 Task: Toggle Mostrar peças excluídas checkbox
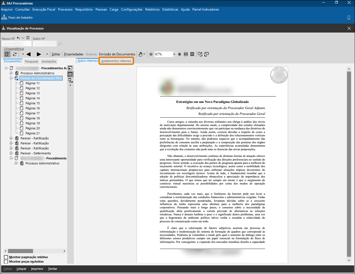(6, 261)
